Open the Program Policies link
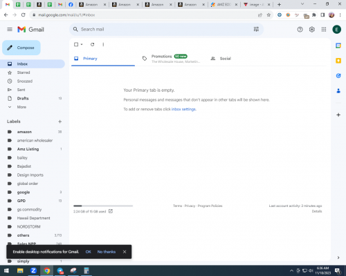This screenshot has width=346, height=276. 210,206
